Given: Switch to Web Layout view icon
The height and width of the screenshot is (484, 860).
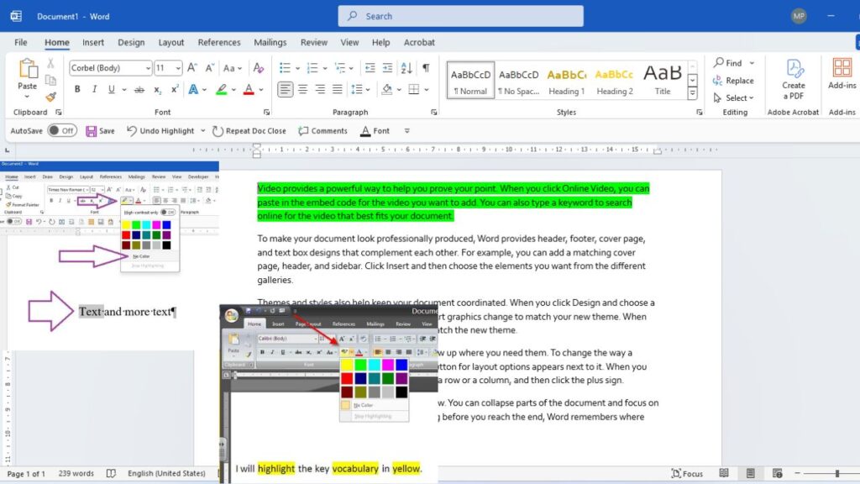Looking at the screenshot, I should (x=777, y=473).
